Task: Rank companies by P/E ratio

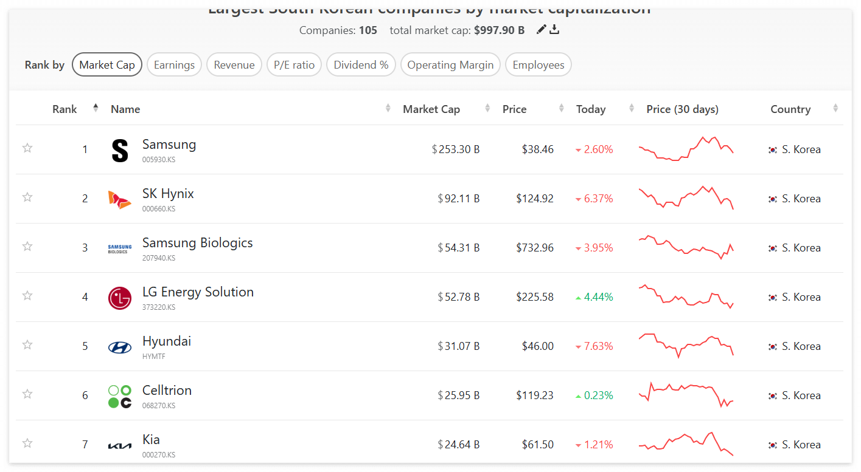Action: click(295, 65)
